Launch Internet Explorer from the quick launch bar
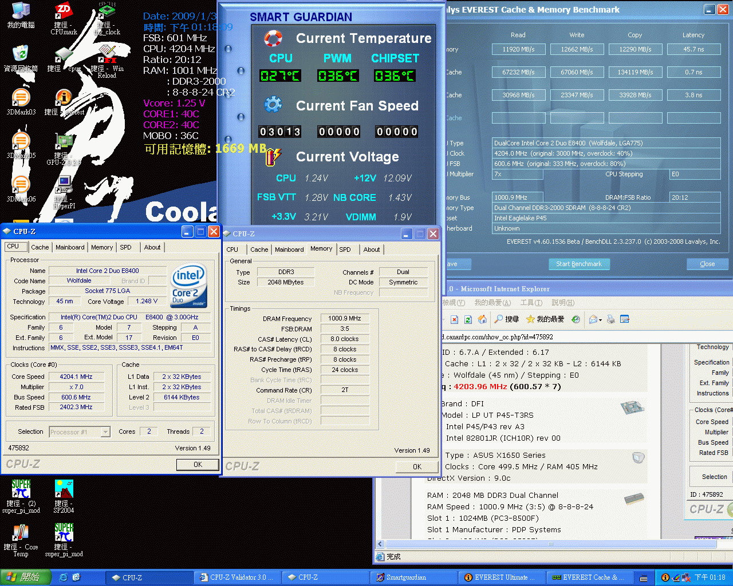 pos(63,577)
